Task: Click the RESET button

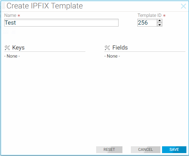Action: 109,150
